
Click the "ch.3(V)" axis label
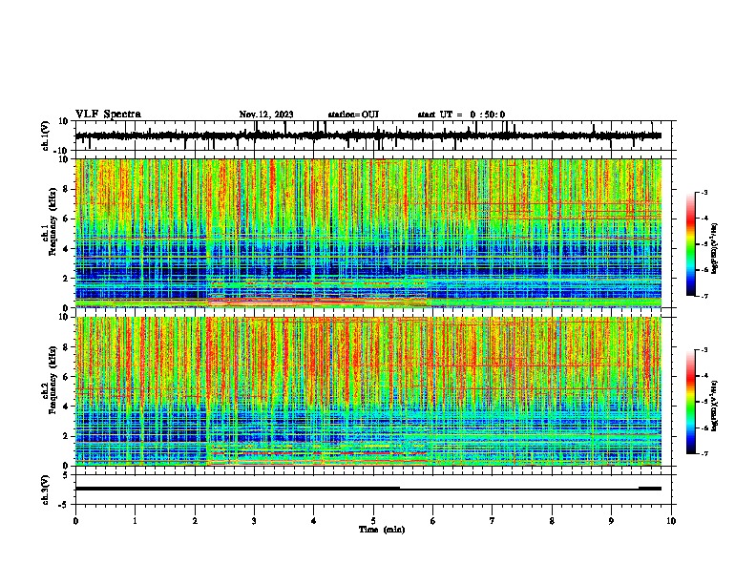(46, 490)
